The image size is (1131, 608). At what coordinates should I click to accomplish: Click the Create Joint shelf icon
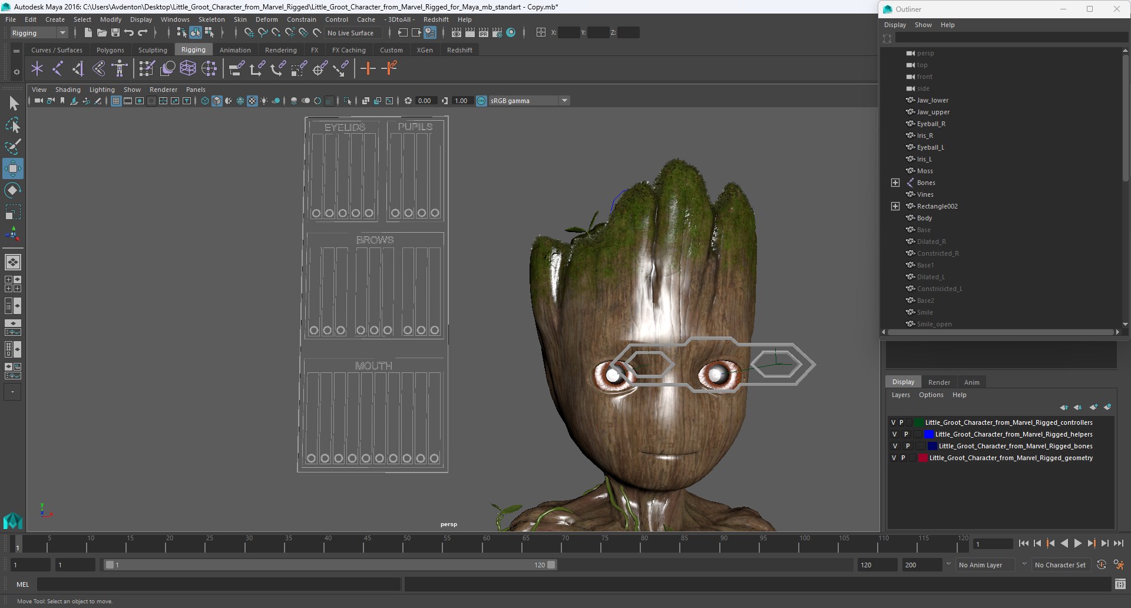click(57, 69)
